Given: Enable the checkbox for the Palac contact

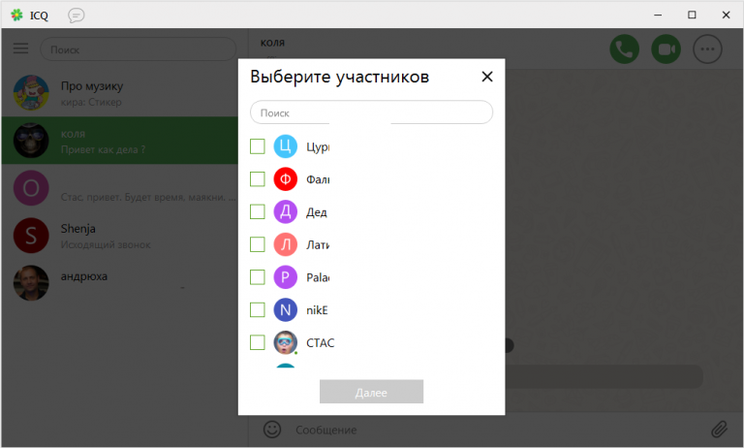Looking at the screenshot, I should click(x=258, y=277).
